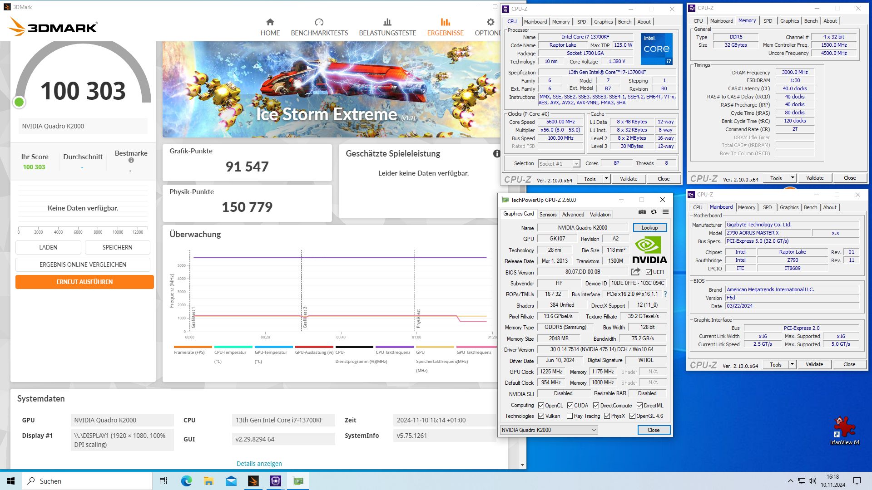
Task: Take GPU-Z screenshot with camera icon
Action: tap(642, 212)
